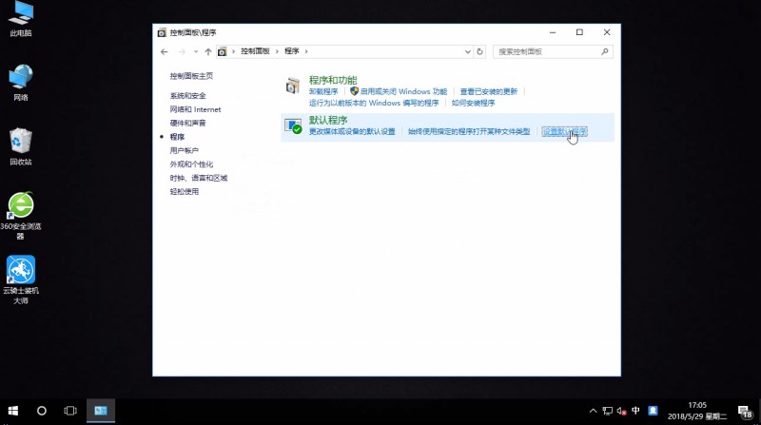Switch input method 中 indicator
The image size is (761, 425).
pyautogui.click(x=635, y=411)
